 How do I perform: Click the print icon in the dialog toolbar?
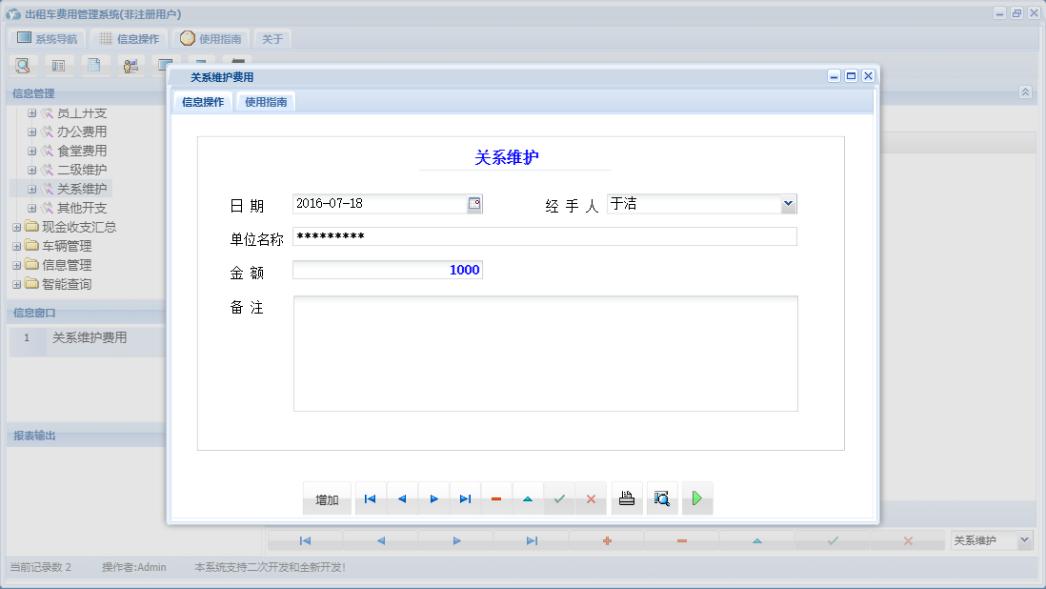626,498
